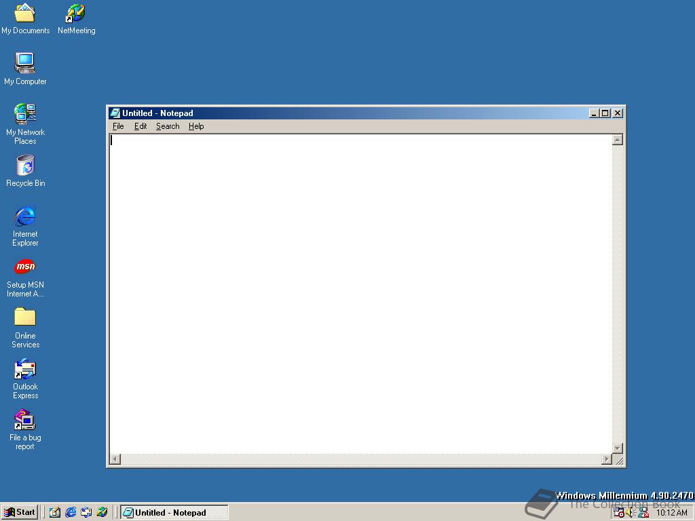Click the Start button

point(20,512)
